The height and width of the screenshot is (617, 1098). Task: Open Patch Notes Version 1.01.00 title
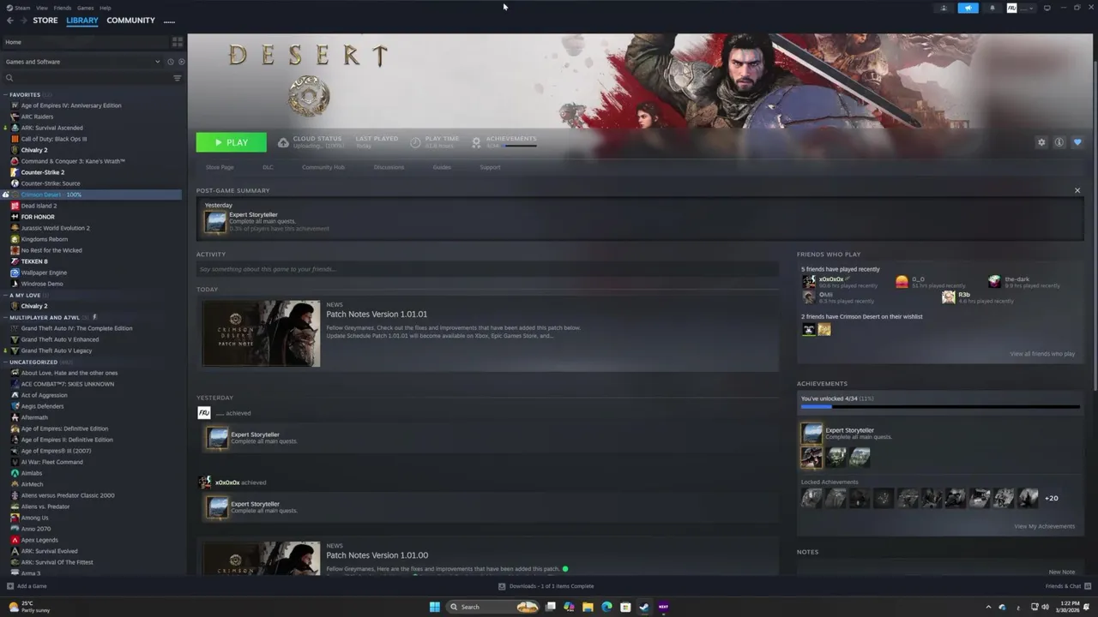point(377,555)
